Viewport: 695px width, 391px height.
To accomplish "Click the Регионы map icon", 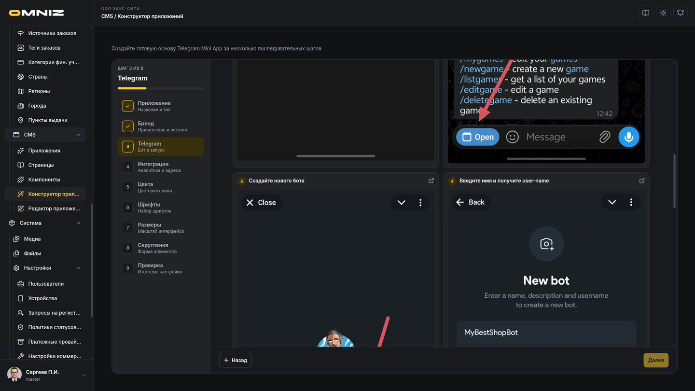I will 21,91.
